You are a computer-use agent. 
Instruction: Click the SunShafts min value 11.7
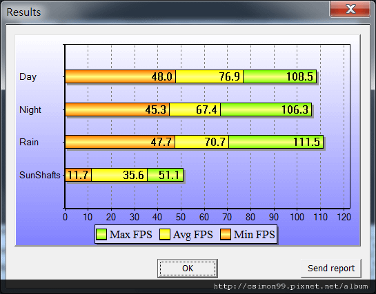click(x=78, y=175)
